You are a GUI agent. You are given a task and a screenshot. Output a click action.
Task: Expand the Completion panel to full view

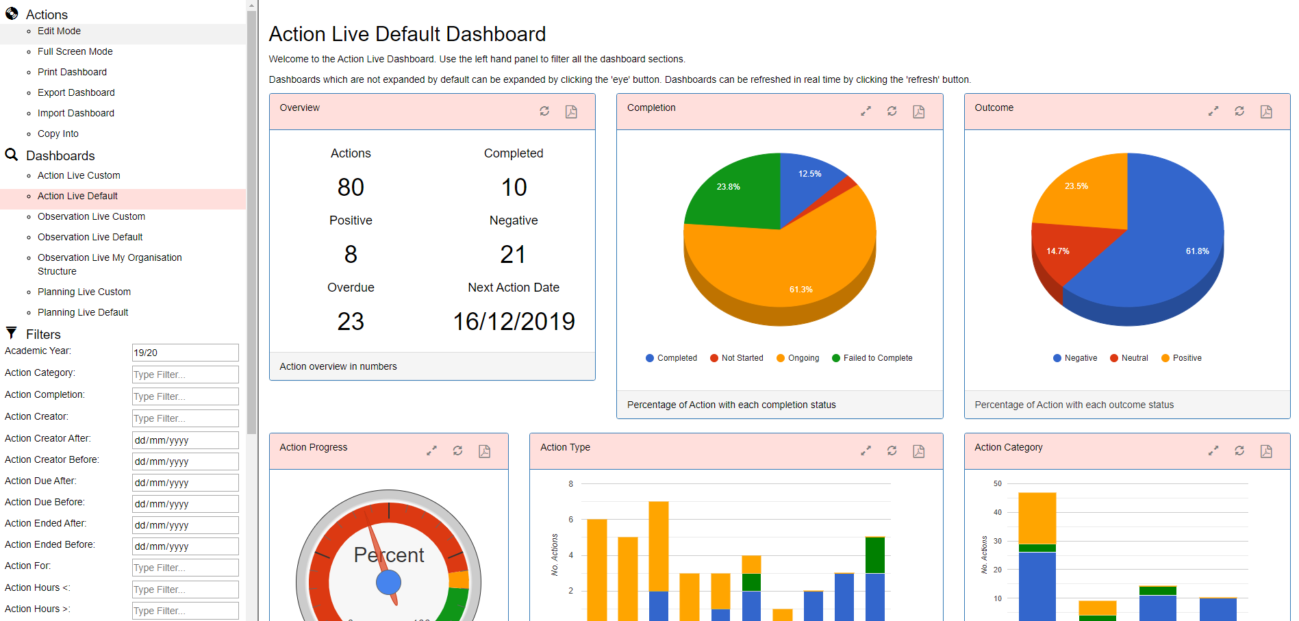point(866,111)
